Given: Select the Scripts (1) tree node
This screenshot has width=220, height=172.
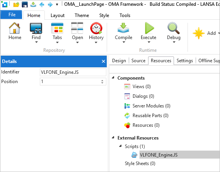Looking at the screenshot, I should pyautogui.click(x=135, y=146).
